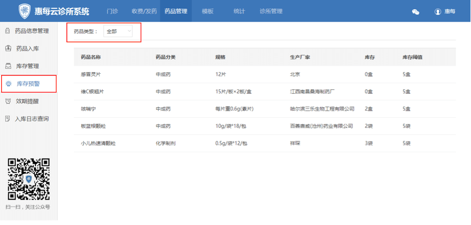Click the 12片 specification cell
471x225 pixels.
pyautogui.click(x=220, y=74)
